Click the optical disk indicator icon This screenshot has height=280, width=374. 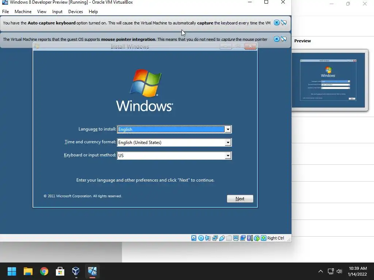pyautogui.click(x=201, y=238)
